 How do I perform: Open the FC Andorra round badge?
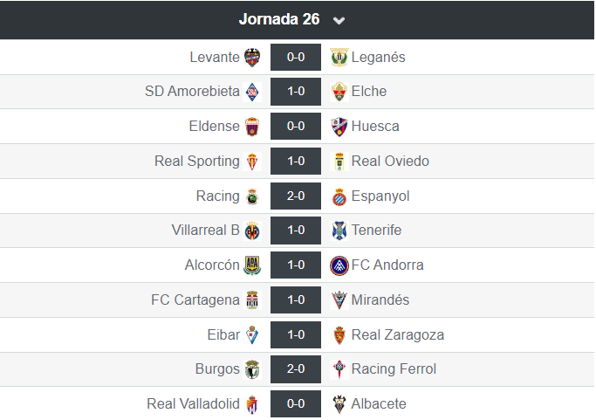(x=339, y=265)
